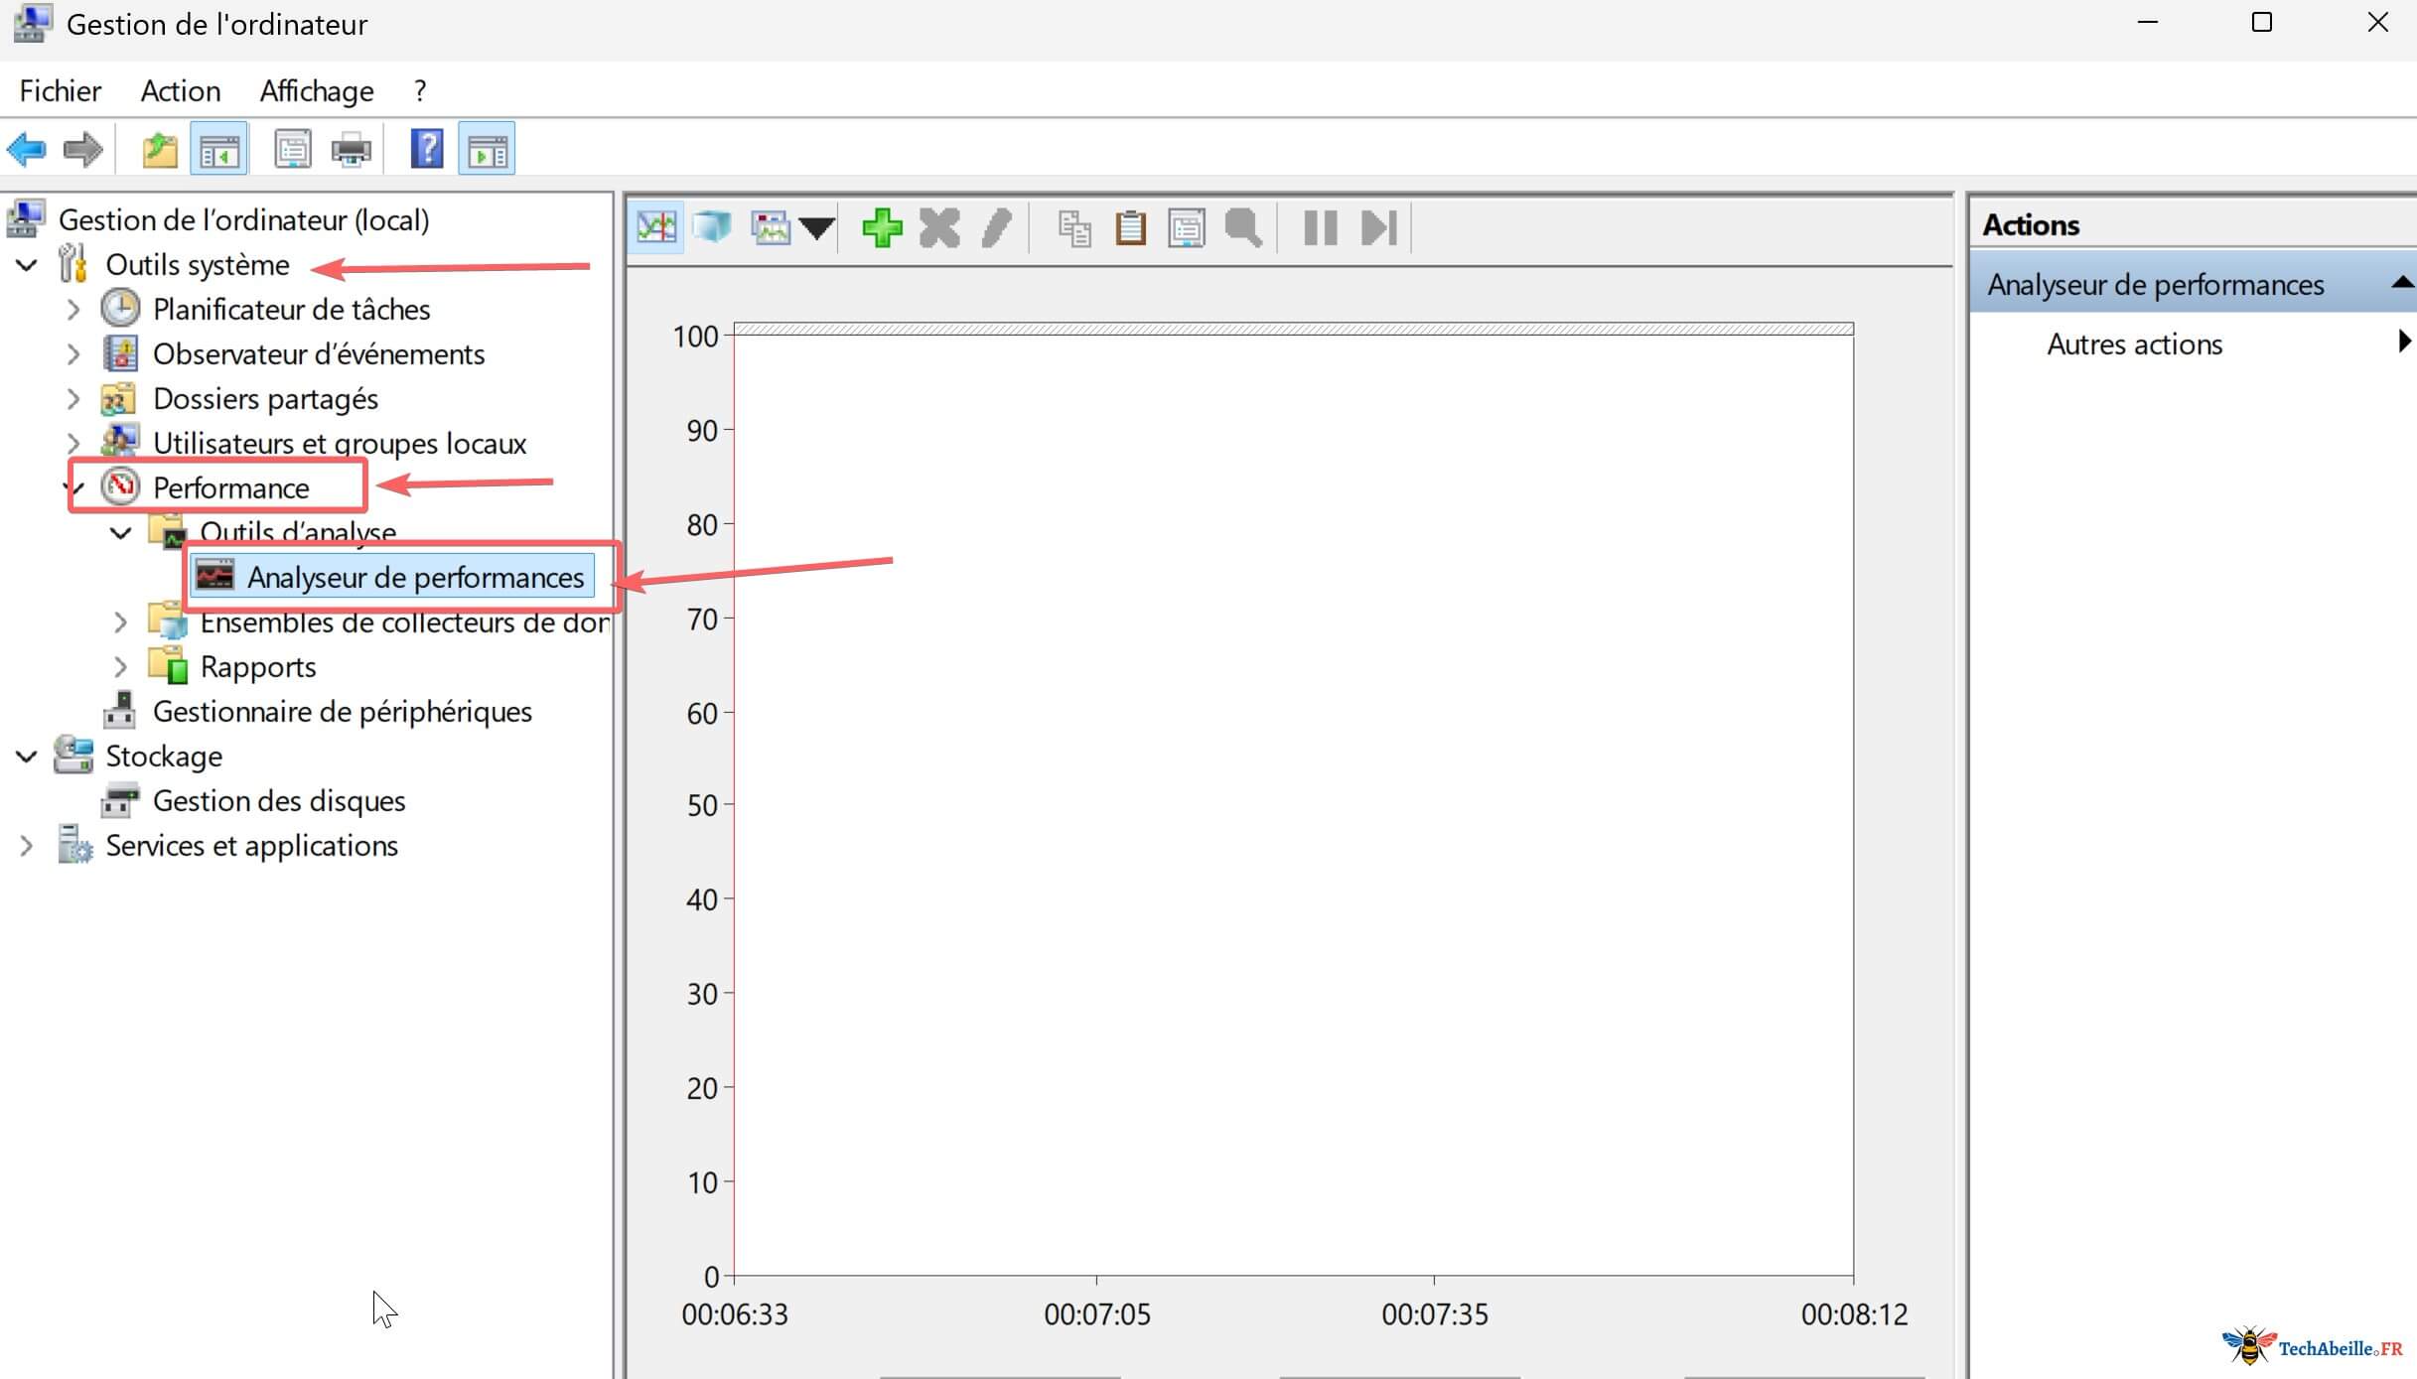The height and width of the screenshot is (1379, 2417).
Task: Toggle the Show/Hide Action Pane button
Action: pos(487,151)
